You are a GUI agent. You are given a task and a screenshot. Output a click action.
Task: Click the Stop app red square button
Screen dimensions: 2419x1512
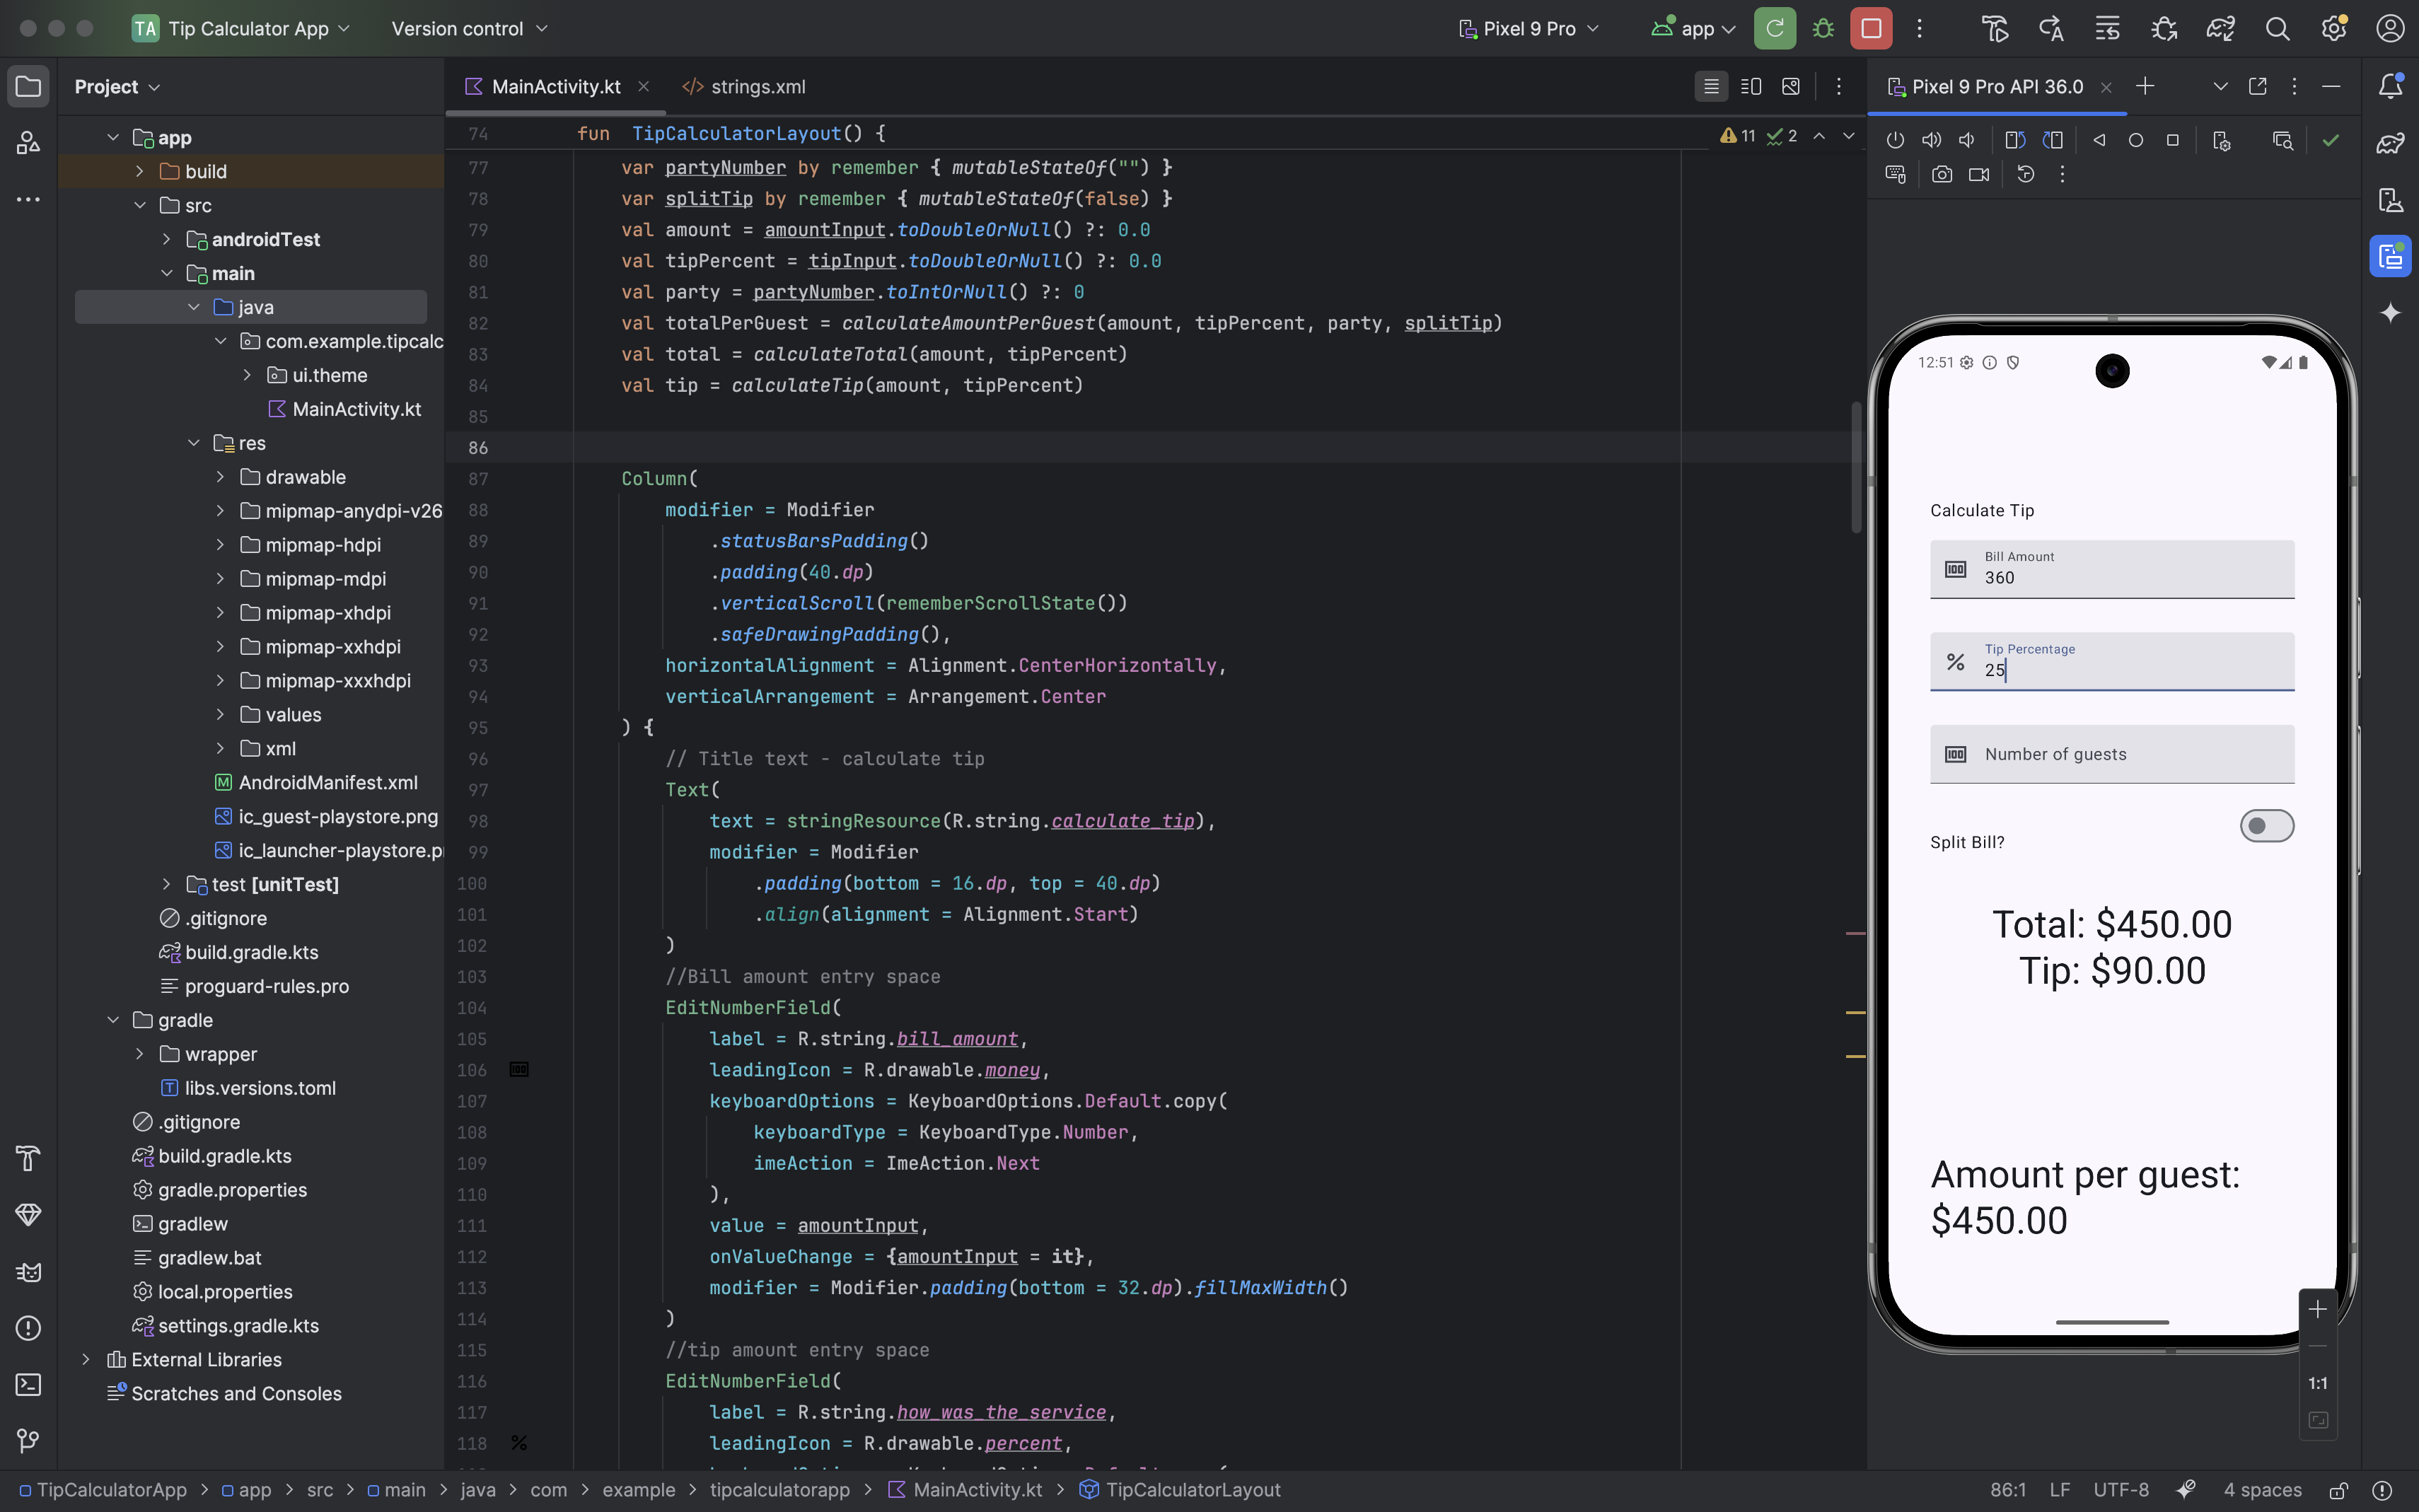click(x=1870, y=29)
